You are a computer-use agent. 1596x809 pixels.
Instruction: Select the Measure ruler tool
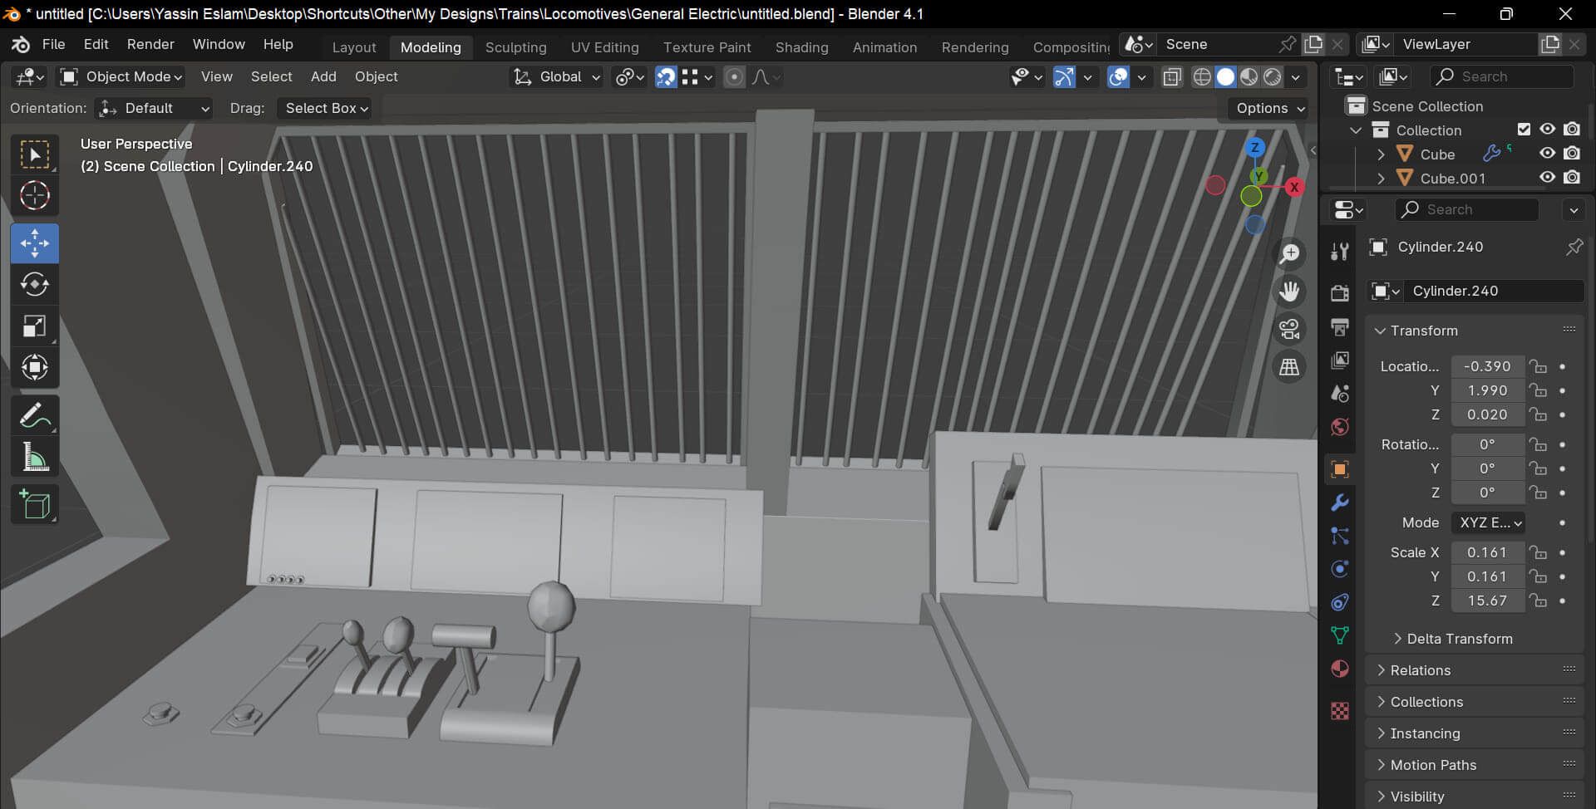(x=34, y=457)
